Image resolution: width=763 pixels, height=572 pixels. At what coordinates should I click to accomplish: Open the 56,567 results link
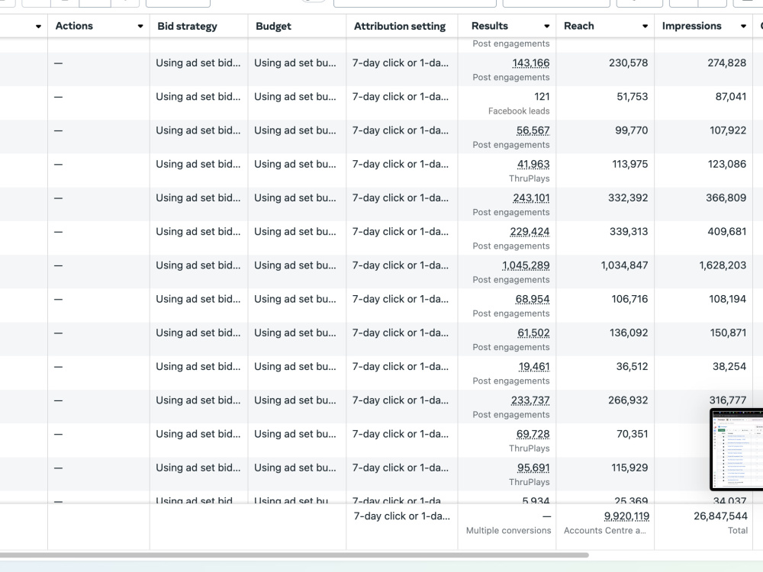coord(533,130)
